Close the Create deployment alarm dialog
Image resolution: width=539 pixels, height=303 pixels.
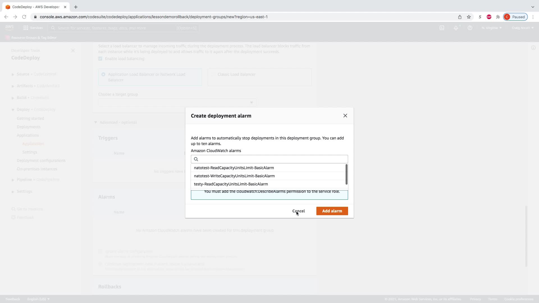345,116
